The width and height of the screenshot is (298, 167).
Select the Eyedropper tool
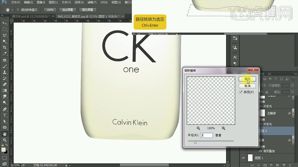(x=5, y=53)
